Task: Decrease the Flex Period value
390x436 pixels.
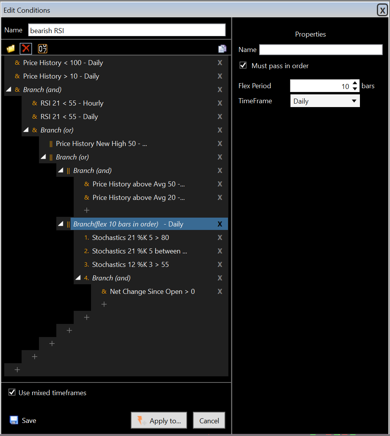Action: pyautogui.click(x=355, y=89)
